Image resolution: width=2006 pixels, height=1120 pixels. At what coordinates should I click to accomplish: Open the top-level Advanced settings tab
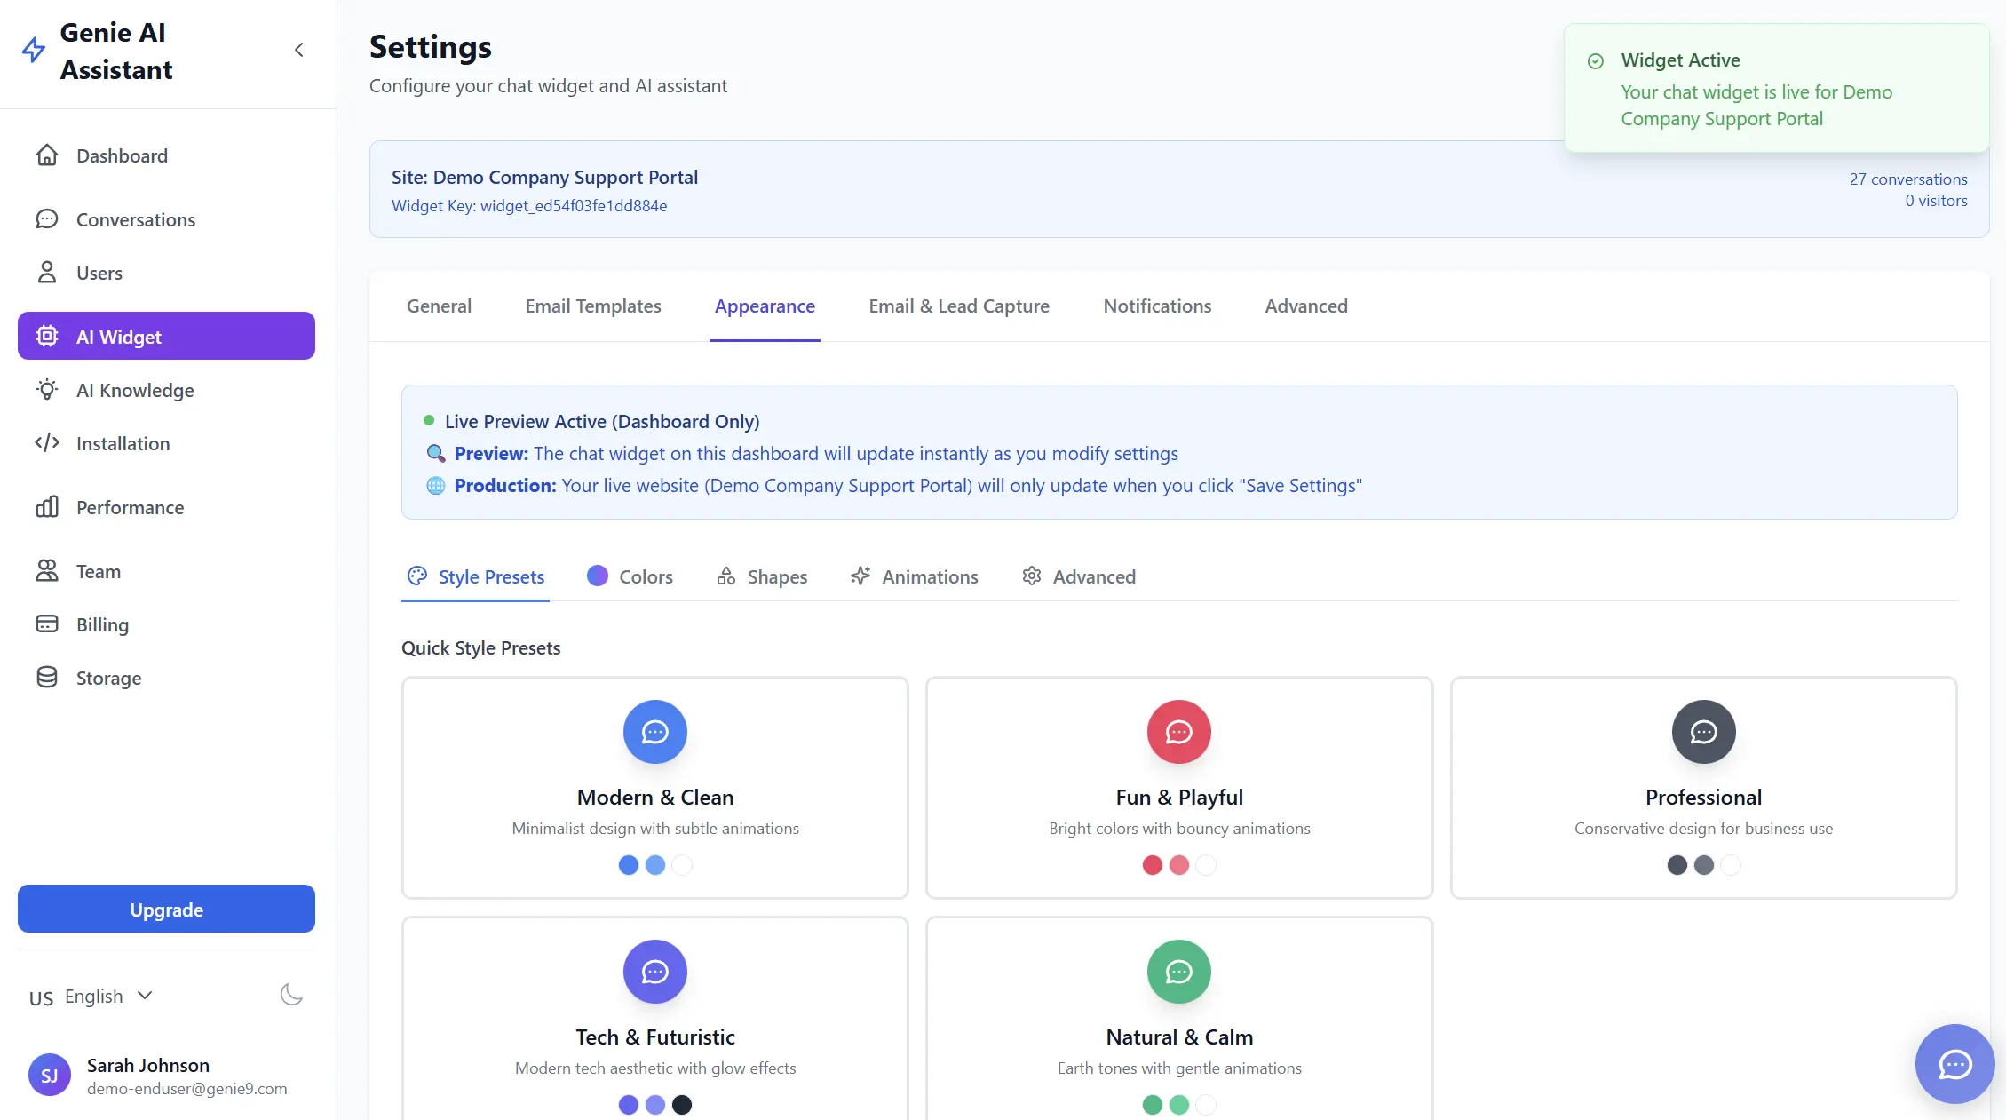[x=1306, y=306]
